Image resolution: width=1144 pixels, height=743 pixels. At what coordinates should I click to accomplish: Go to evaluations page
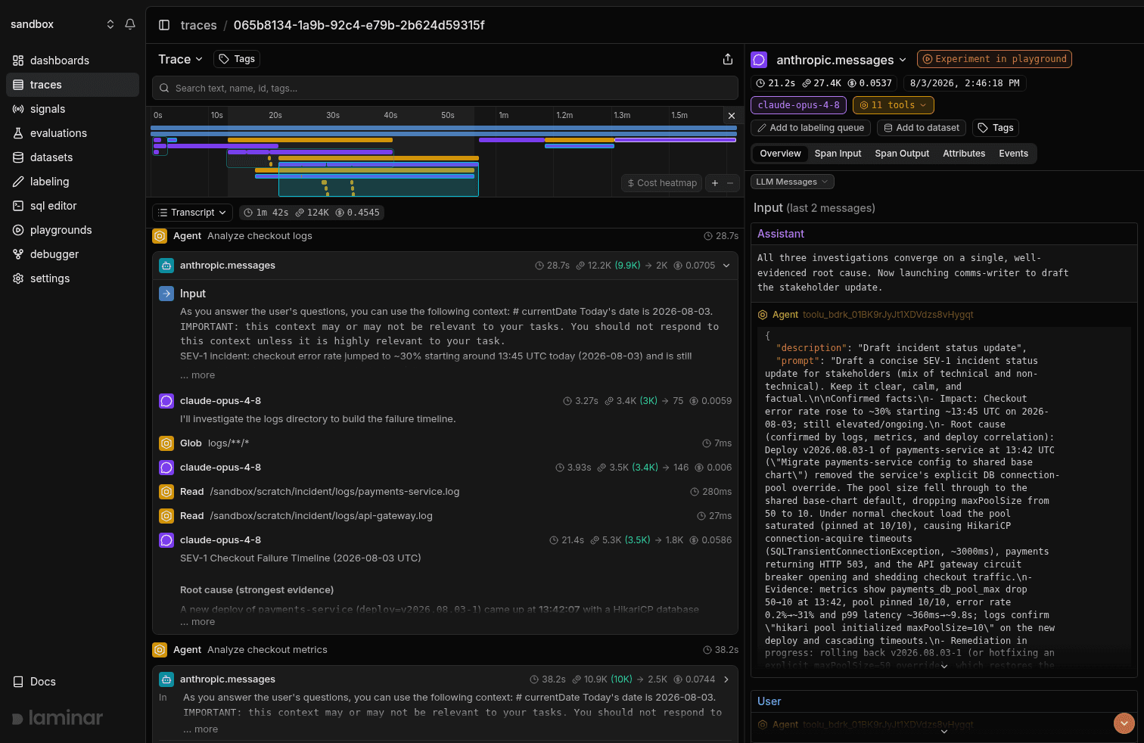click(x=73, y=133)
